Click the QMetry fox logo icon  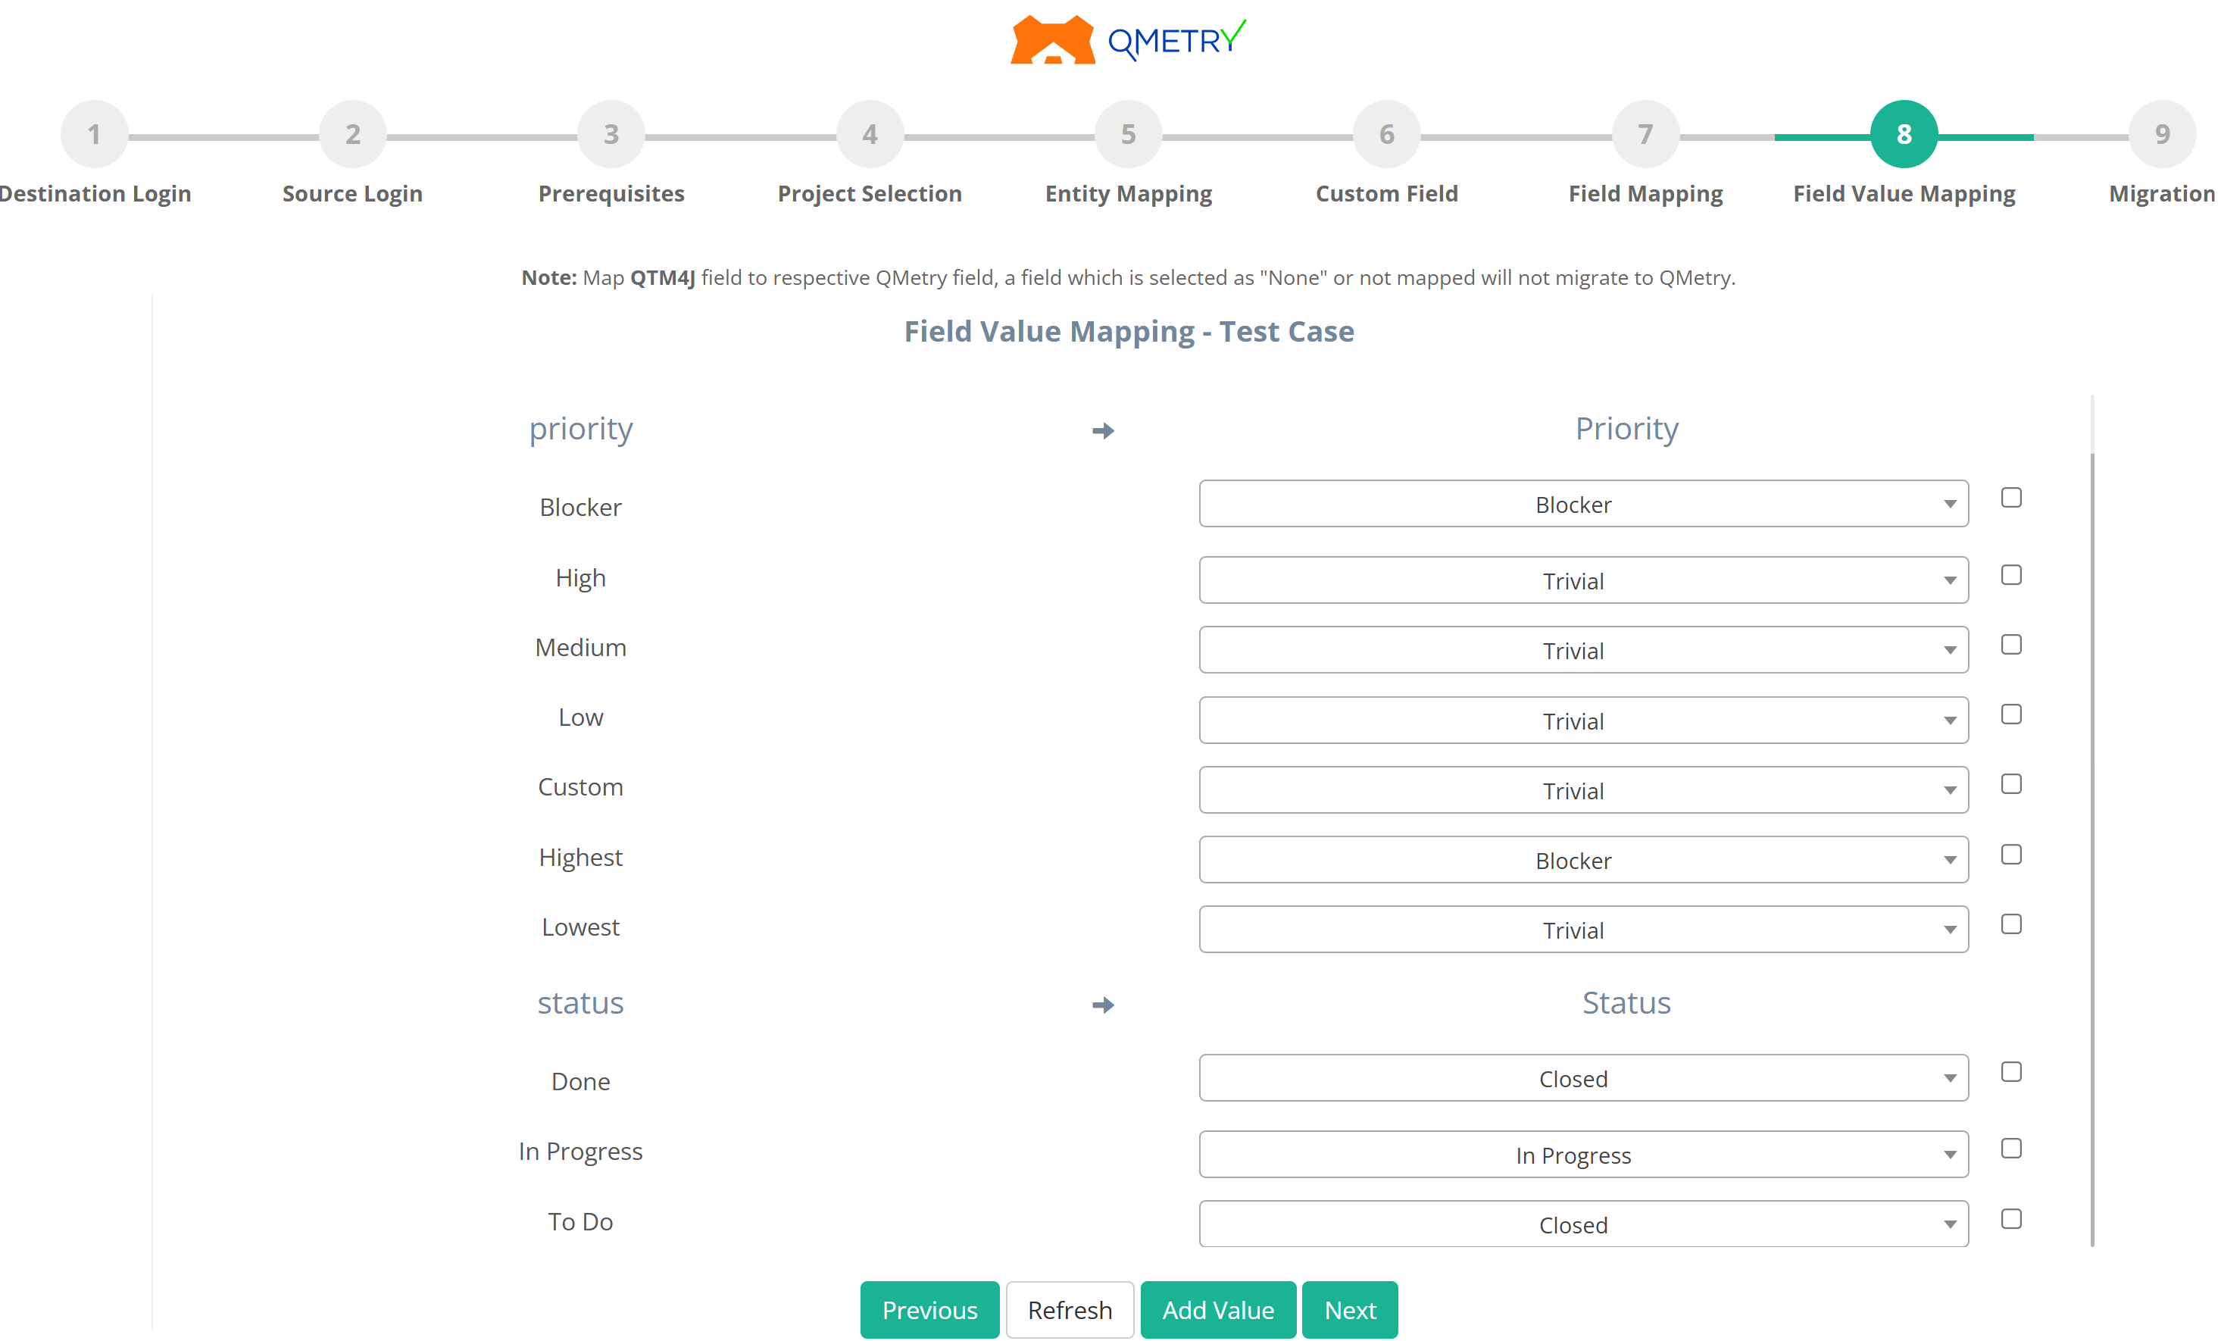[x=1053, y=39]
